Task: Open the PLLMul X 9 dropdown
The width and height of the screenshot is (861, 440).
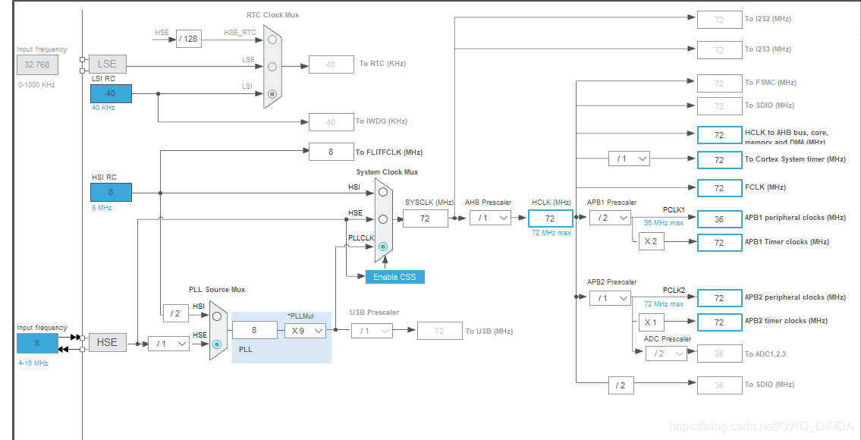Action: tap(305, 331)
